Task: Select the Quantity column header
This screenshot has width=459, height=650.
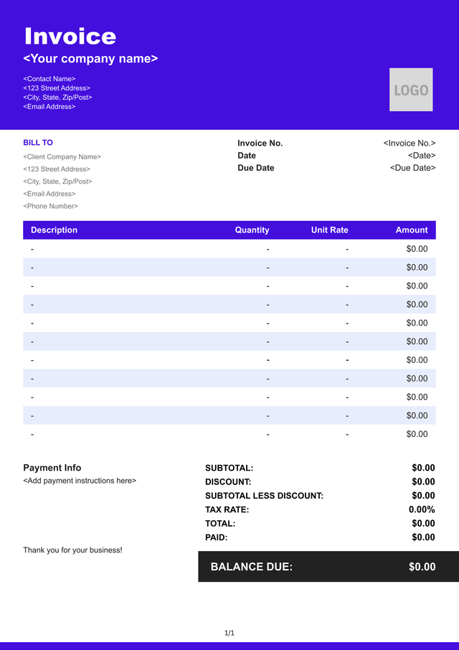Action: pos(252,230)
